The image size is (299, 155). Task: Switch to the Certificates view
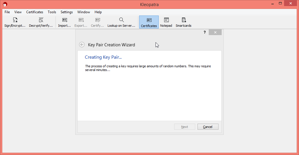149,22
